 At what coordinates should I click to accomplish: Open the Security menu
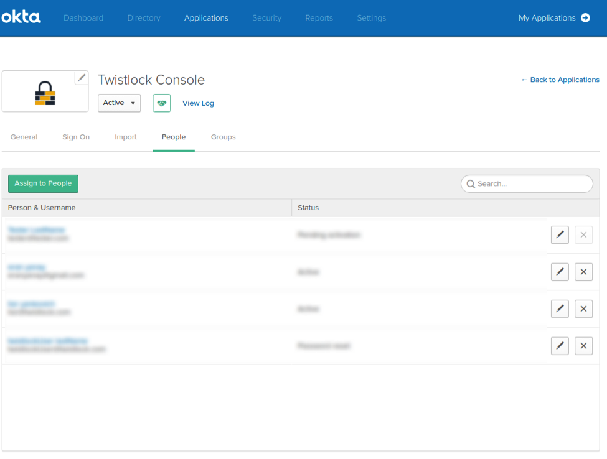(x=266, y=18)
